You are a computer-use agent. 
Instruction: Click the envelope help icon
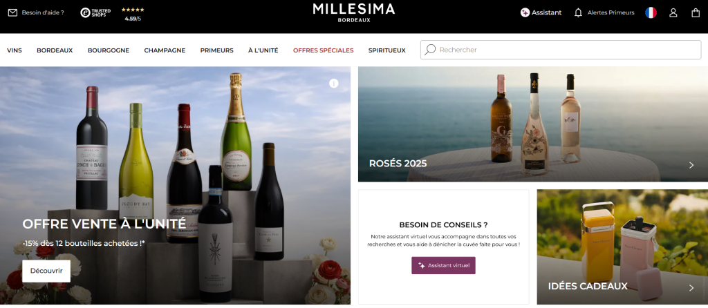tap(12, 12)
